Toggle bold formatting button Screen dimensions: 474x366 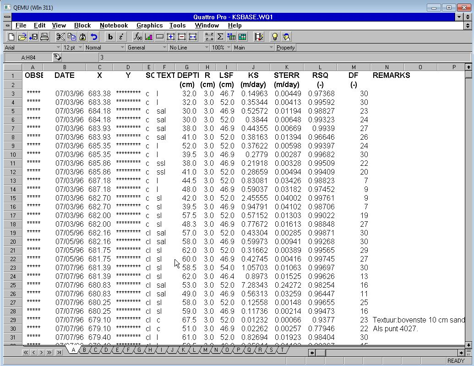(110, 37)
